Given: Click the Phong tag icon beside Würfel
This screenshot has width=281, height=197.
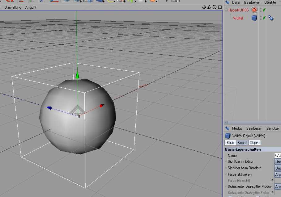Looking at the screenshot, I should (x=270, y=18).
